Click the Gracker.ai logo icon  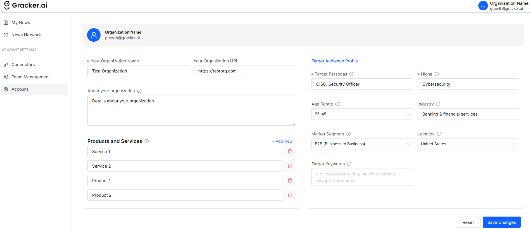pos(7,5)
